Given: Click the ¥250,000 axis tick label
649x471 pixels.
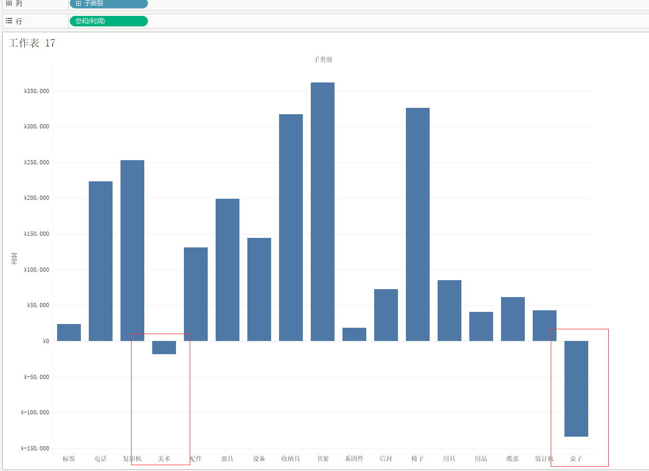Looking at the screenshot, I should pos(36,162).
